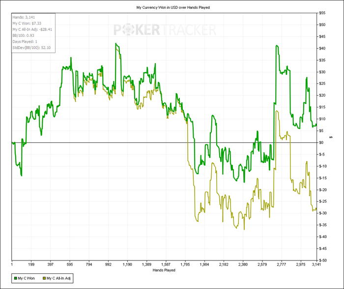This screenshot has height=289, width=344.
Task: Click the $55 label atop the y-axis
Action: 322,13
